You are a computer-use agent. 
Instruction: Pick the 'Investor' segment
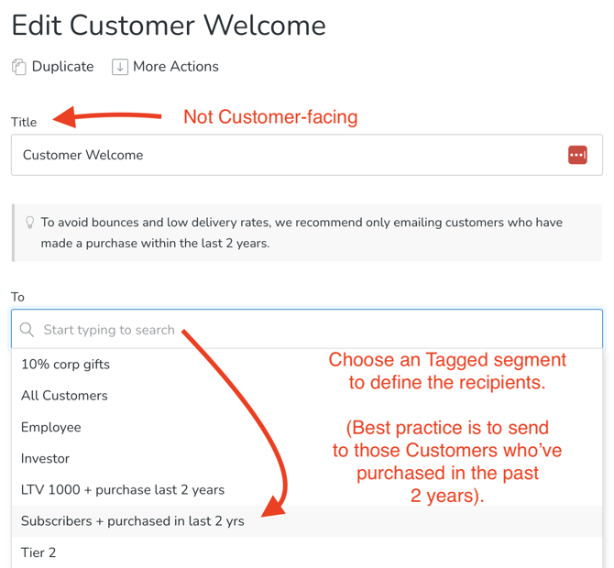(46, 459)
